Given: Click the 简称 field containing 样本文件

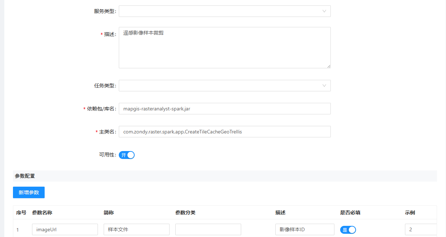Looking at the screenshot, I should [x=136, y=229].
